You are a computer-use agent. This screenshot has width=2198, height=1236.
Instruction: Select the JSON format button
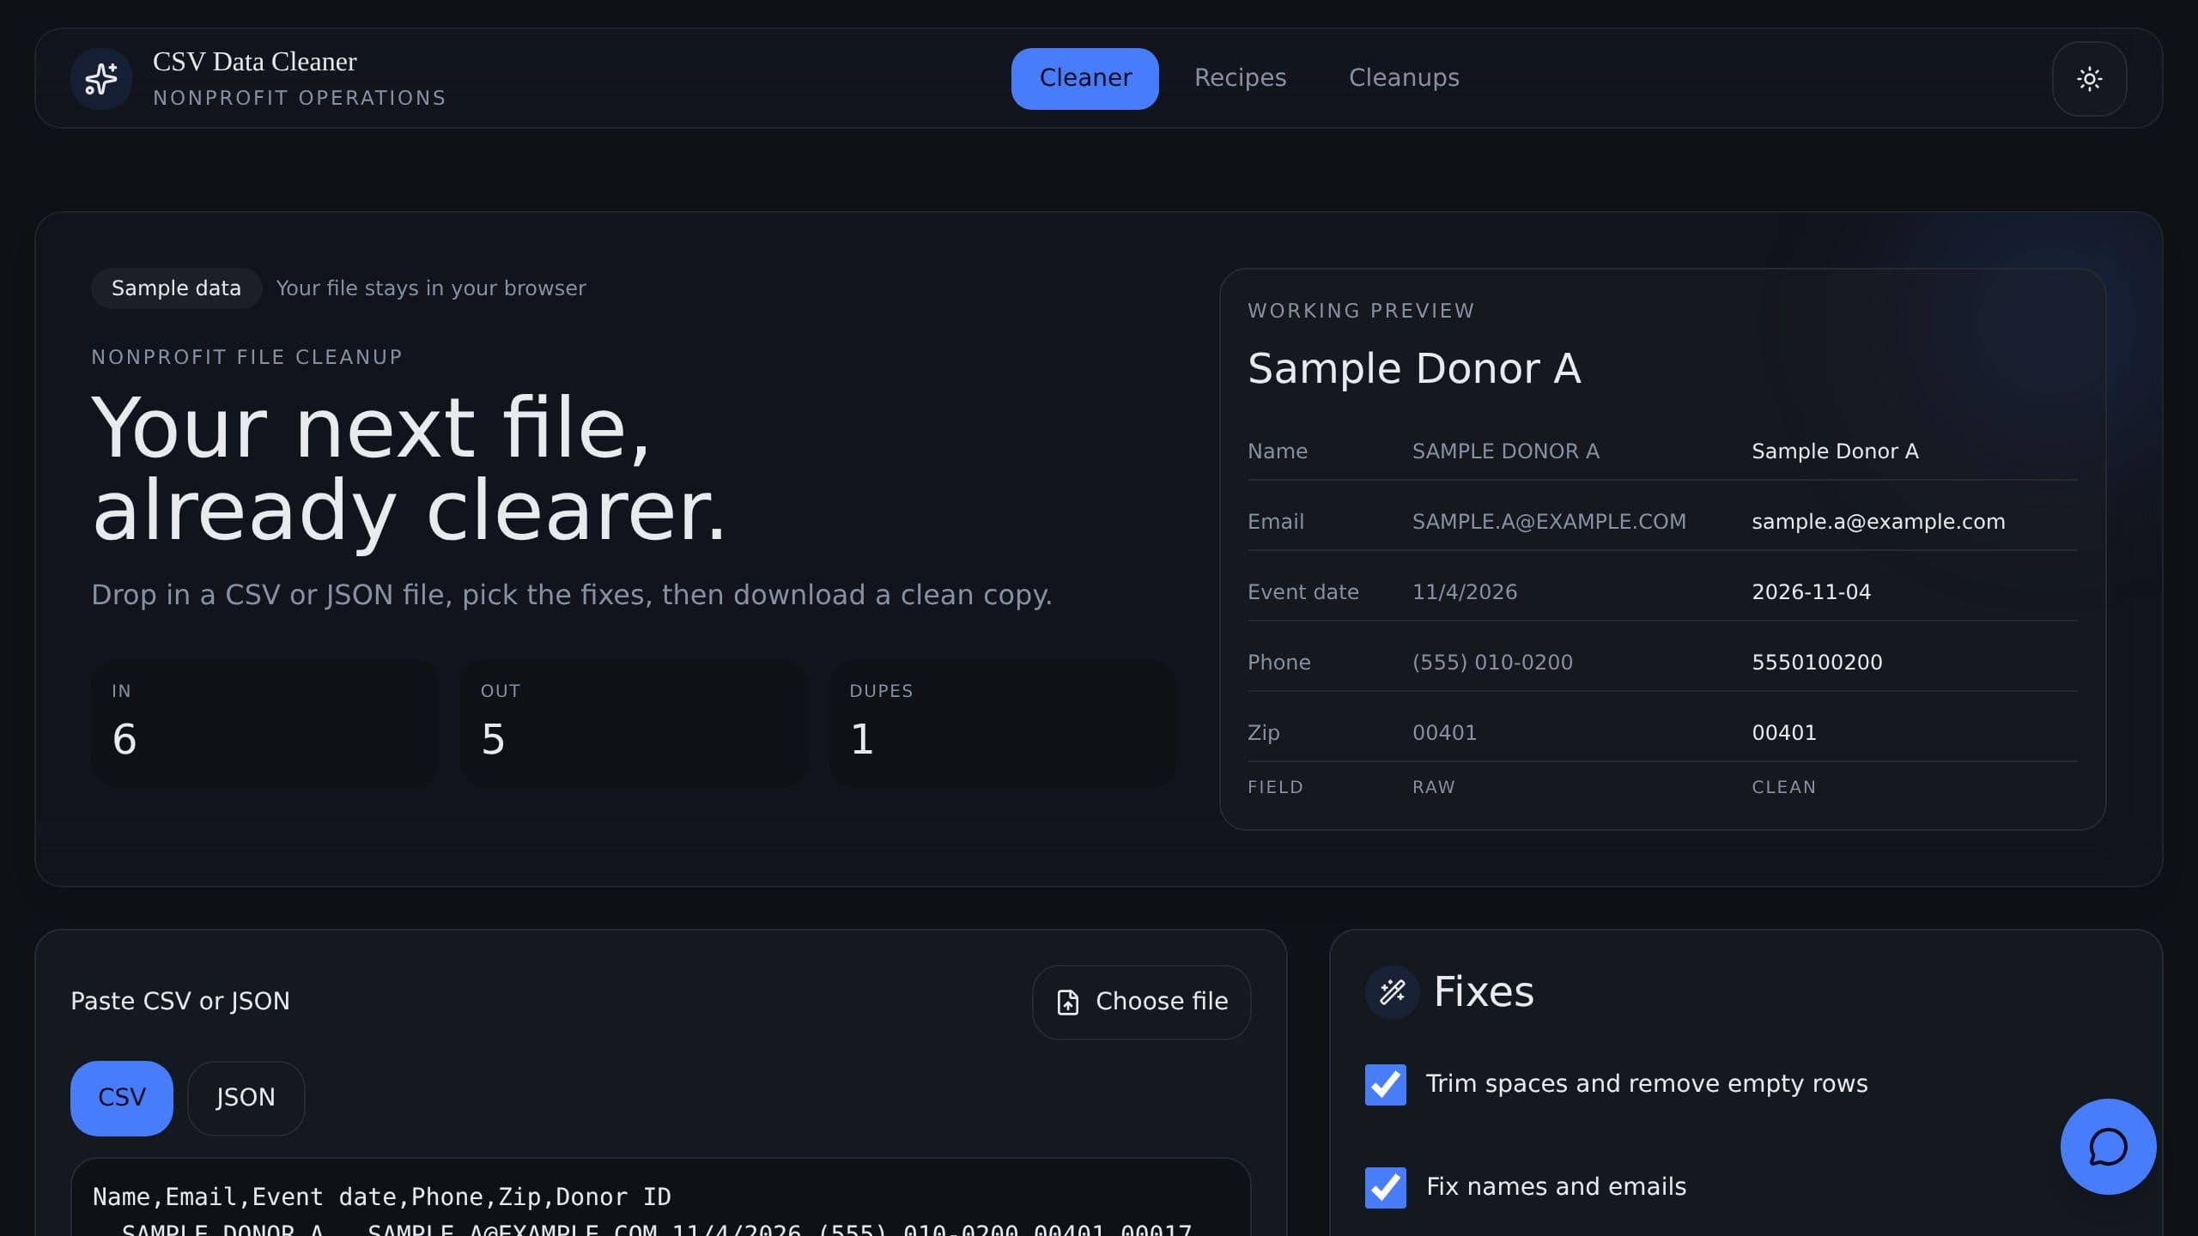246,1098
